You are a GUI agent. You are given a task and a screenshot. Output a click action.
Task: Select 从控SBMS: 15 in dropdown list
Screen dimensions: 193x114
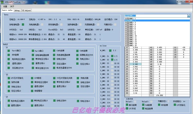coord(157,45)
